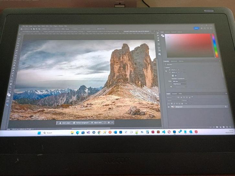Select landscape canvas orientation

(176, 76)
